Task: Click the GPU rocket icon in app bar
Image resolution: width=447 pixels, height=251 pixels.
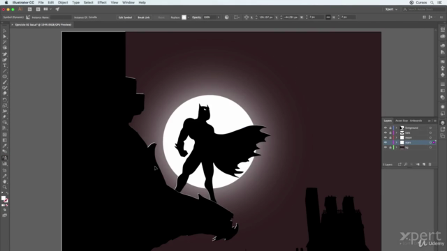Action: tap(57, 9)
